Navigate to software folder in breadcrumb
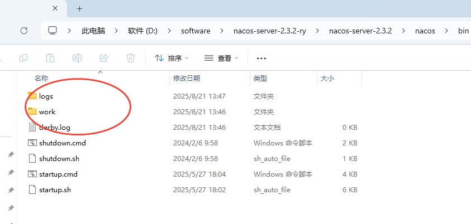471x224 pixels. [x=196, y=31]
